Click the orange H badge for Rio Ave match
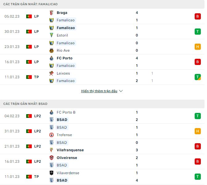 tap(197, 47)
